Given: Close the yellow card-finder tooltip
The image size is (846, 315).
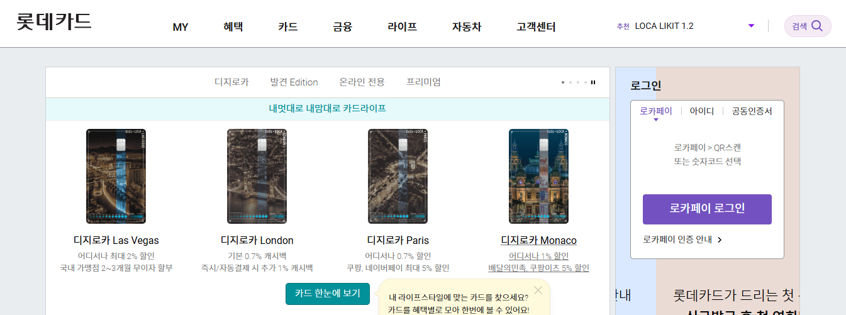Looking at the screenshot, I should (538, 290).
